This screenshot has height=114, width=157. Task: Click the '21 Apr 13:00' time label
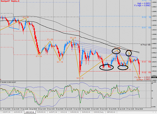[x=77, y=109]
